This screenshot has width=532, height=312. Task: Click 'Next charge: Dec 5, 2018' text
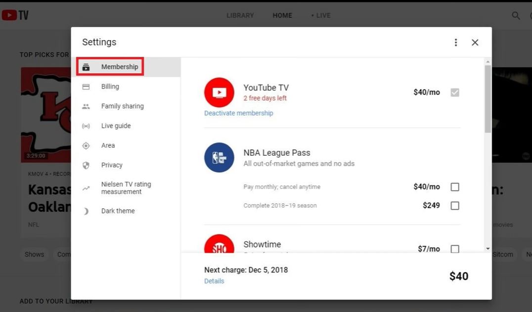(246, 270)
